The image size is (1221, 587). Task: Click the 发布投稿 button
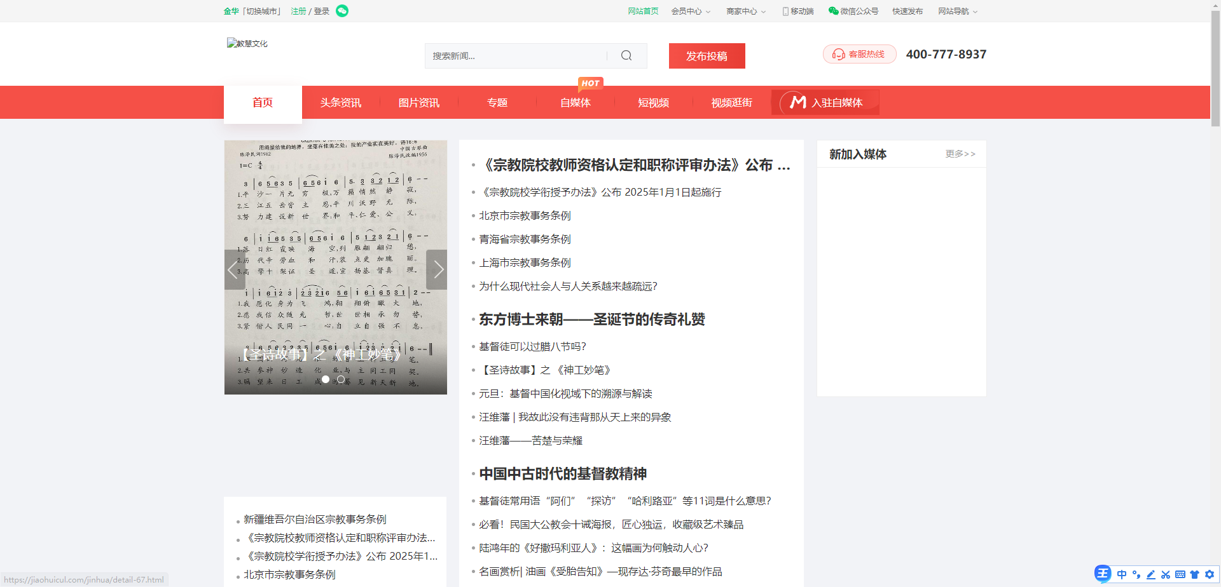coord(707,56)
